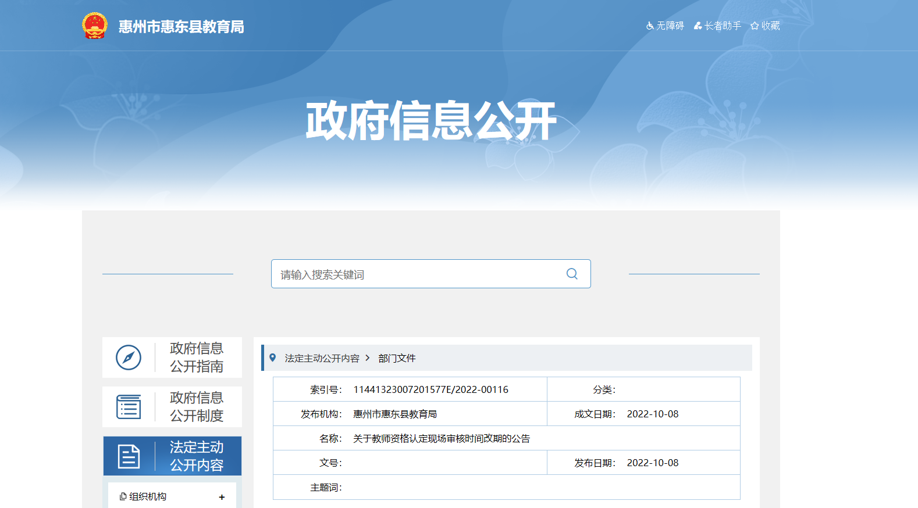Click the national emblem logo
This screenshot has width=918, height=508.
(95, 26)
